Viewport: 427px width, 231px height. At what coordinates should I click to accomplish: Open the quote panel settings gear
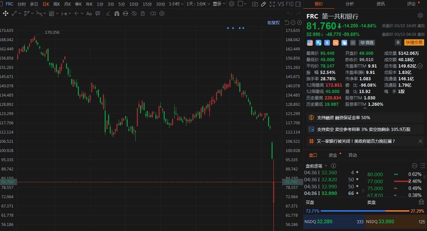(421, 16)
